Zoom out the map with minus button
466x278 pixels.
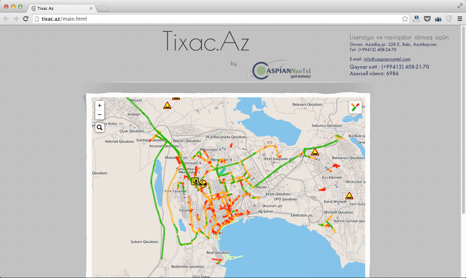pos(100,115)
